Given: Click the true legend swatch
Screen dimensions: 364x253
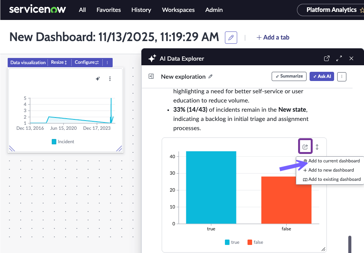Looking at the screenshot, I should point(227,242).
